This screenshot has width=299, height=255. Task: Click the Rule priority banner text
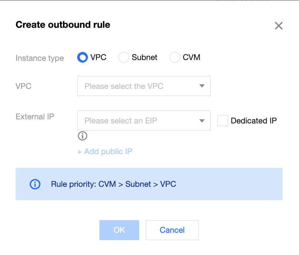click(114, 184)
